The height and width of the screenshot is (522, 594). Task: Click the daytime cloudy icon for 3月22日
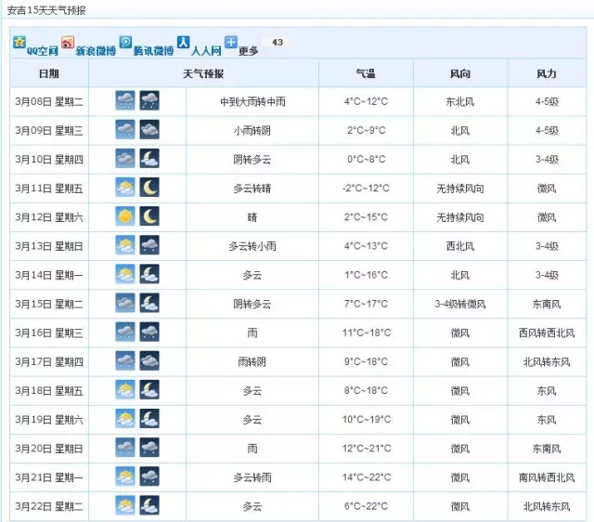pos(125,505)
